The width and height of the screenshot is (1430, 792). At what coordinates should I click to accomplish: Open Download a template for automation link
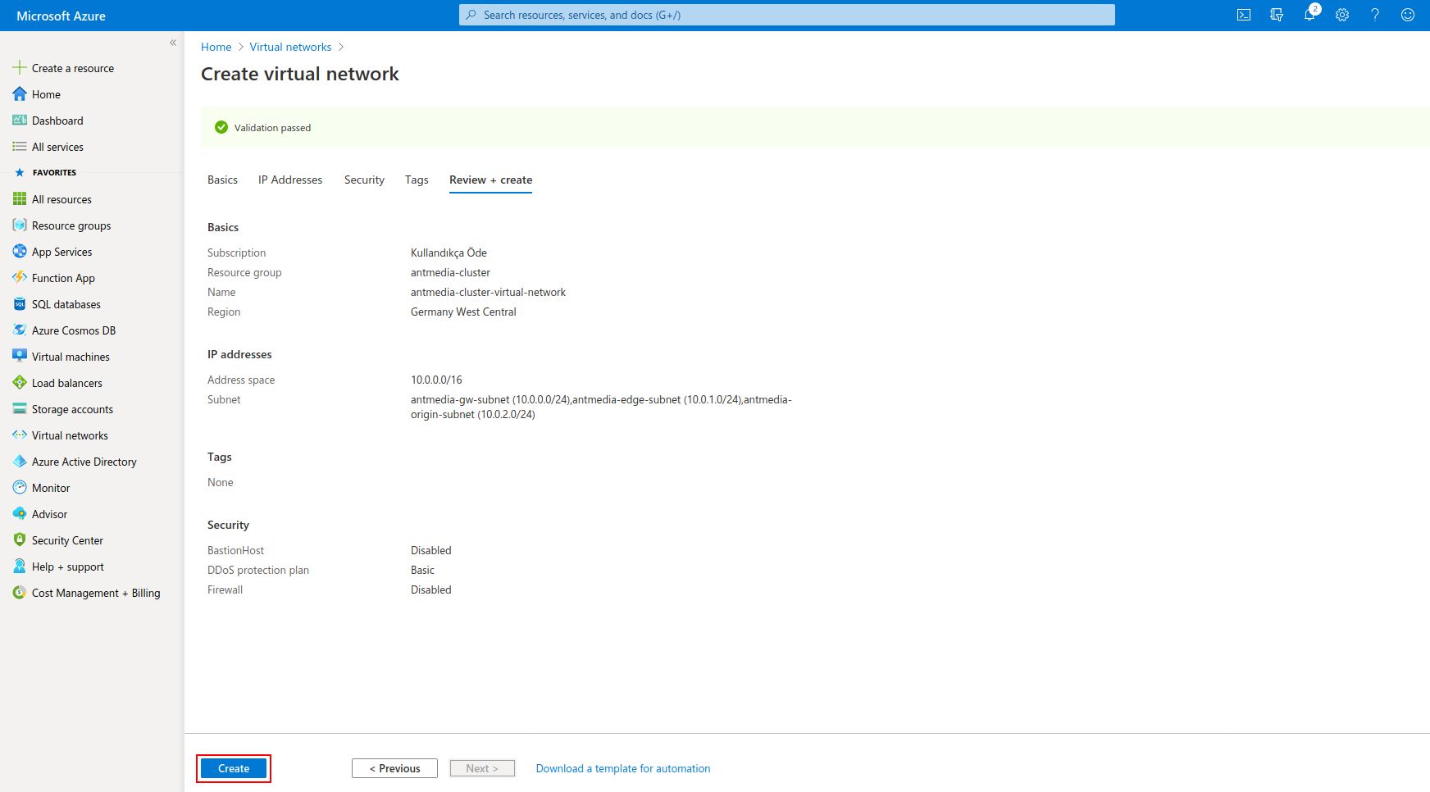click(x=623, y=768)
